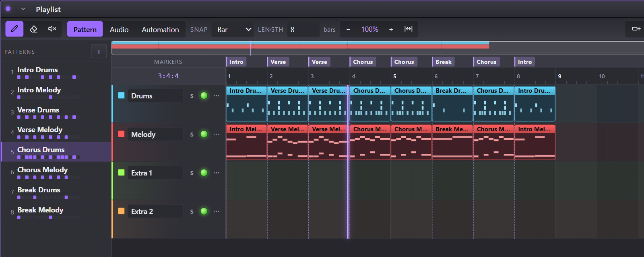Solo the Extra 1 track

[x=192, y=173]
